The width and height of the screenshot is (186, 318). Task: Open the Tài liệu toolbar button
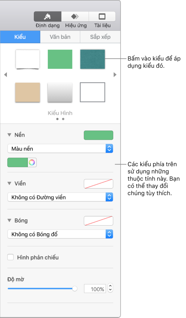pos(102,16)
